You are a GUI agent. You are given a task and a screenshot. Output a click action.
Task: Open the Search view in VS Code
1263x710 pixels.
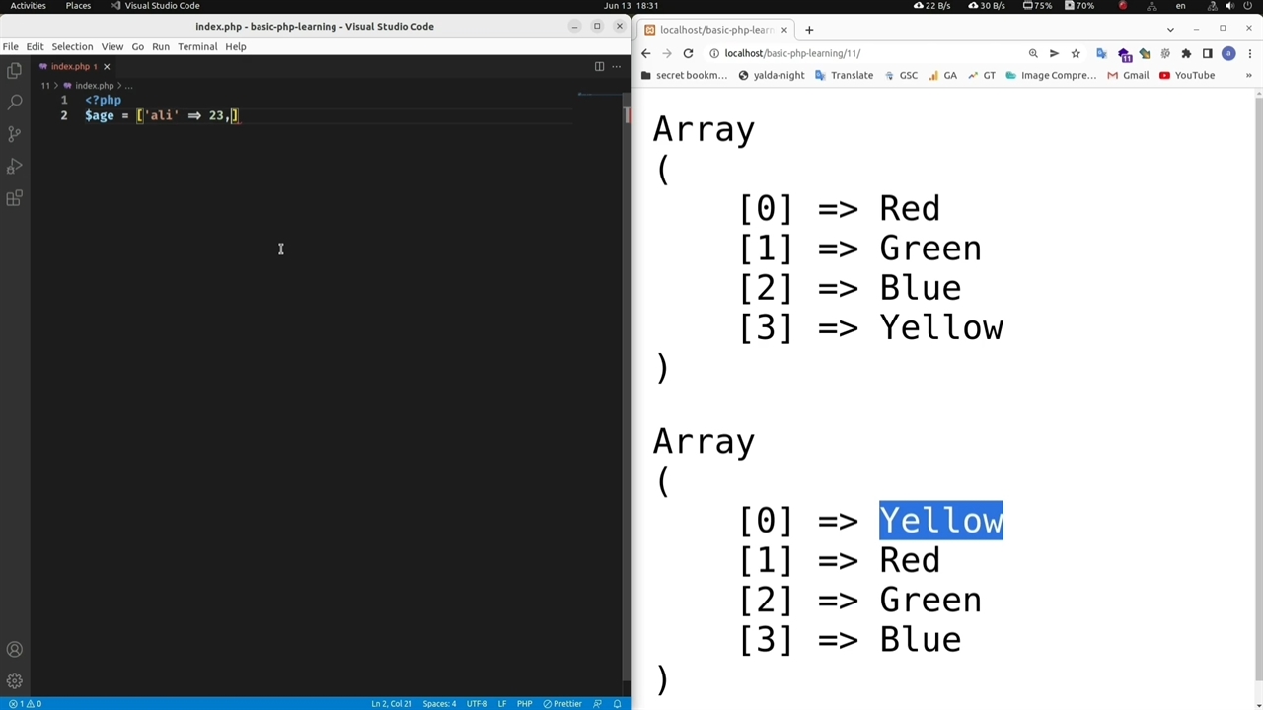tap(14, 102)
